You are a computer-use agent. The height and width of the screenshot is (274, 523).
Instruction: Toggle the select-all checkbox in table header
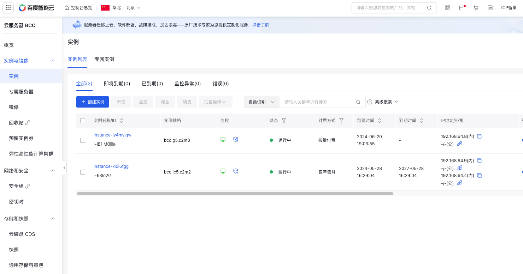(83, 121)
